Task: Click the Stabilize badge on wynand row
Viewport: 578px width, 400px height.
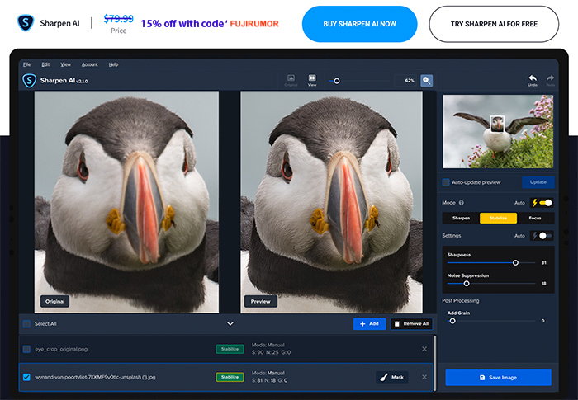Action: (x=230, y=377)
